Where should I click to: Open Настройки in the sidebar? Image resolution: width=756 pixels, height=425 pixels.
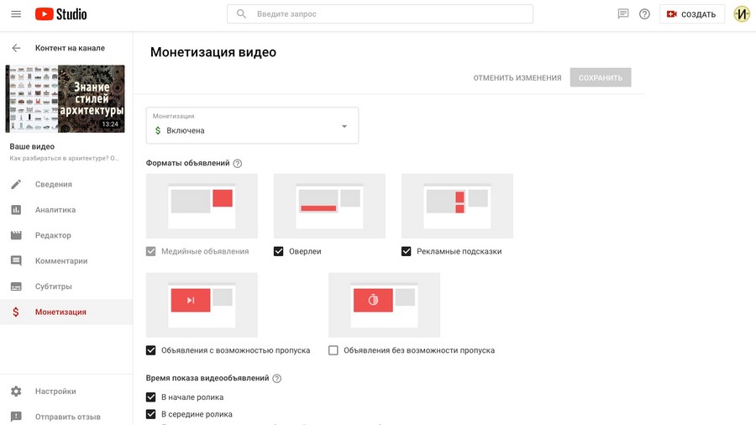[x=55, y=391]
